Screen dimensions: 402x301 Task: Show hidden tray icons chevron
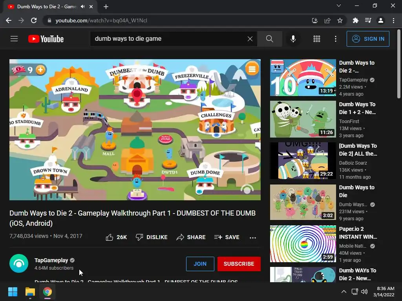(x=344, y=292)
